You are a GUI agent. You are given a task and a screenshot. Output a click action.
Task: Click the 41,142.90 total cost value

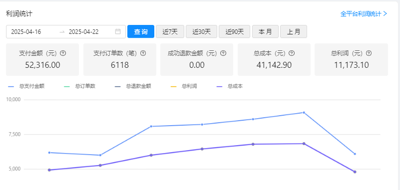[274, 65]
